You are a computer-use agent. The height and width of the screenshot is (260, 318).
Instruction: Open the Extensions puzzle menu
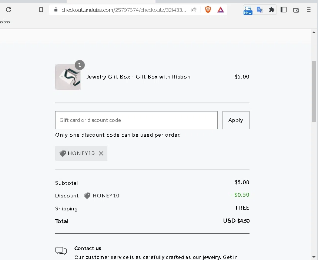pos(272,10)
